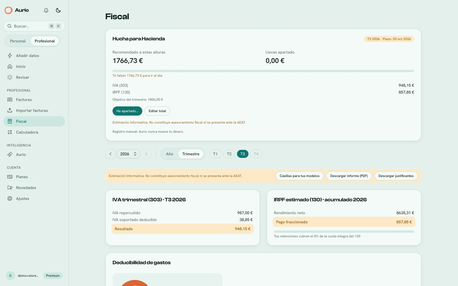The height and width of the screenshot is (286, 458).
Task: Click the Novedades icon
Action: 10,188
